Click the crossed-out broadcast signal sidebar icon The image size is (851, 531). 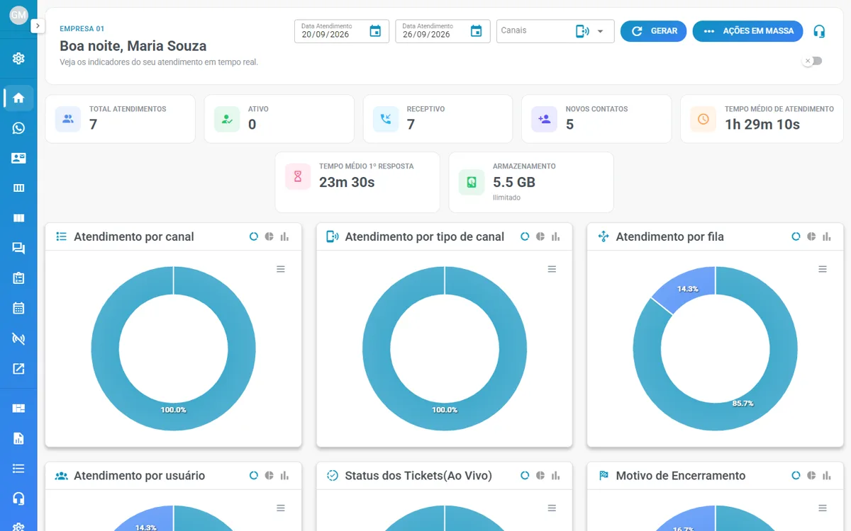coord(18,338)
